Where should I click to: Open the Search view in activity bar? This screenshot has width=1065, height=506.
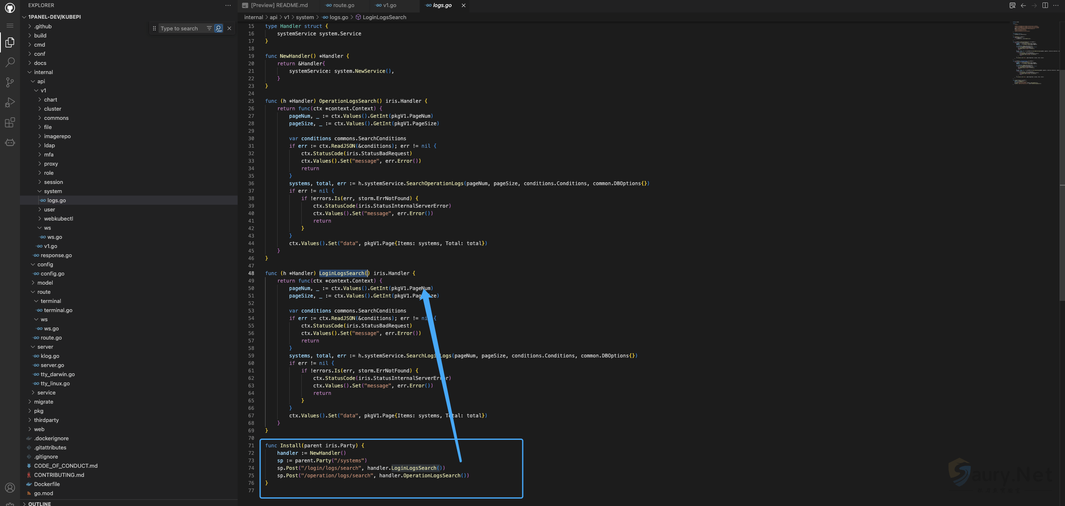(x=10, y=62)
